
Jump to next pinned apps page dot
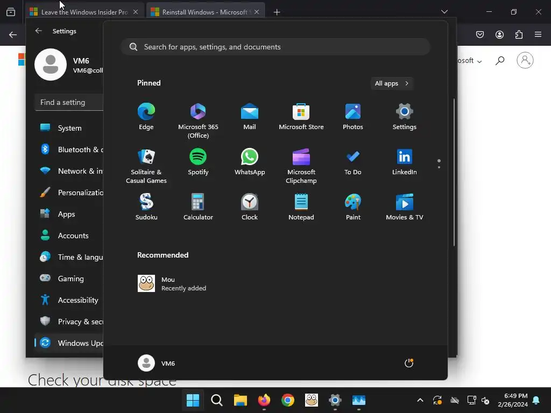click(x=439, y=167)
